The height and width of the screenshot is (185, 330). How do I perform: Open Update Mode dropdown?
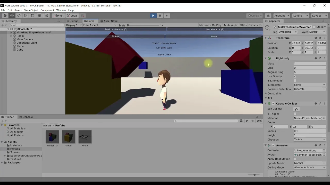click(310, 163)
